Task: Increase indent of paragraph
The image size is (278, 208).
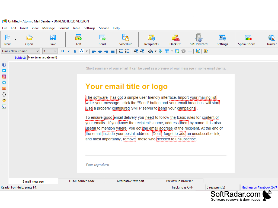Action: pos(142,51)
